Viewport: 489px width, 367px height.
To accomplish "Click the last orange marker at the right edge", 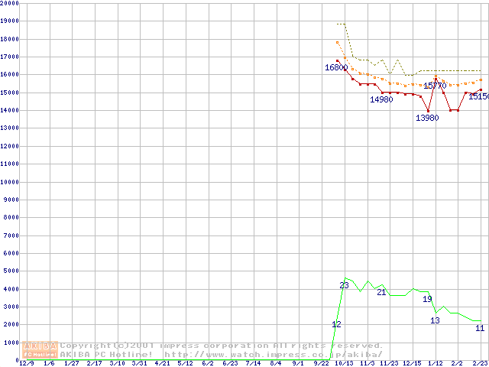I will tap(481, 80).
